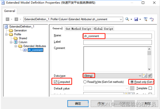Image resolution: width=160 pixels, height=109 pixels.
Task: Select the Column tree item
Action: pos(23,42)
